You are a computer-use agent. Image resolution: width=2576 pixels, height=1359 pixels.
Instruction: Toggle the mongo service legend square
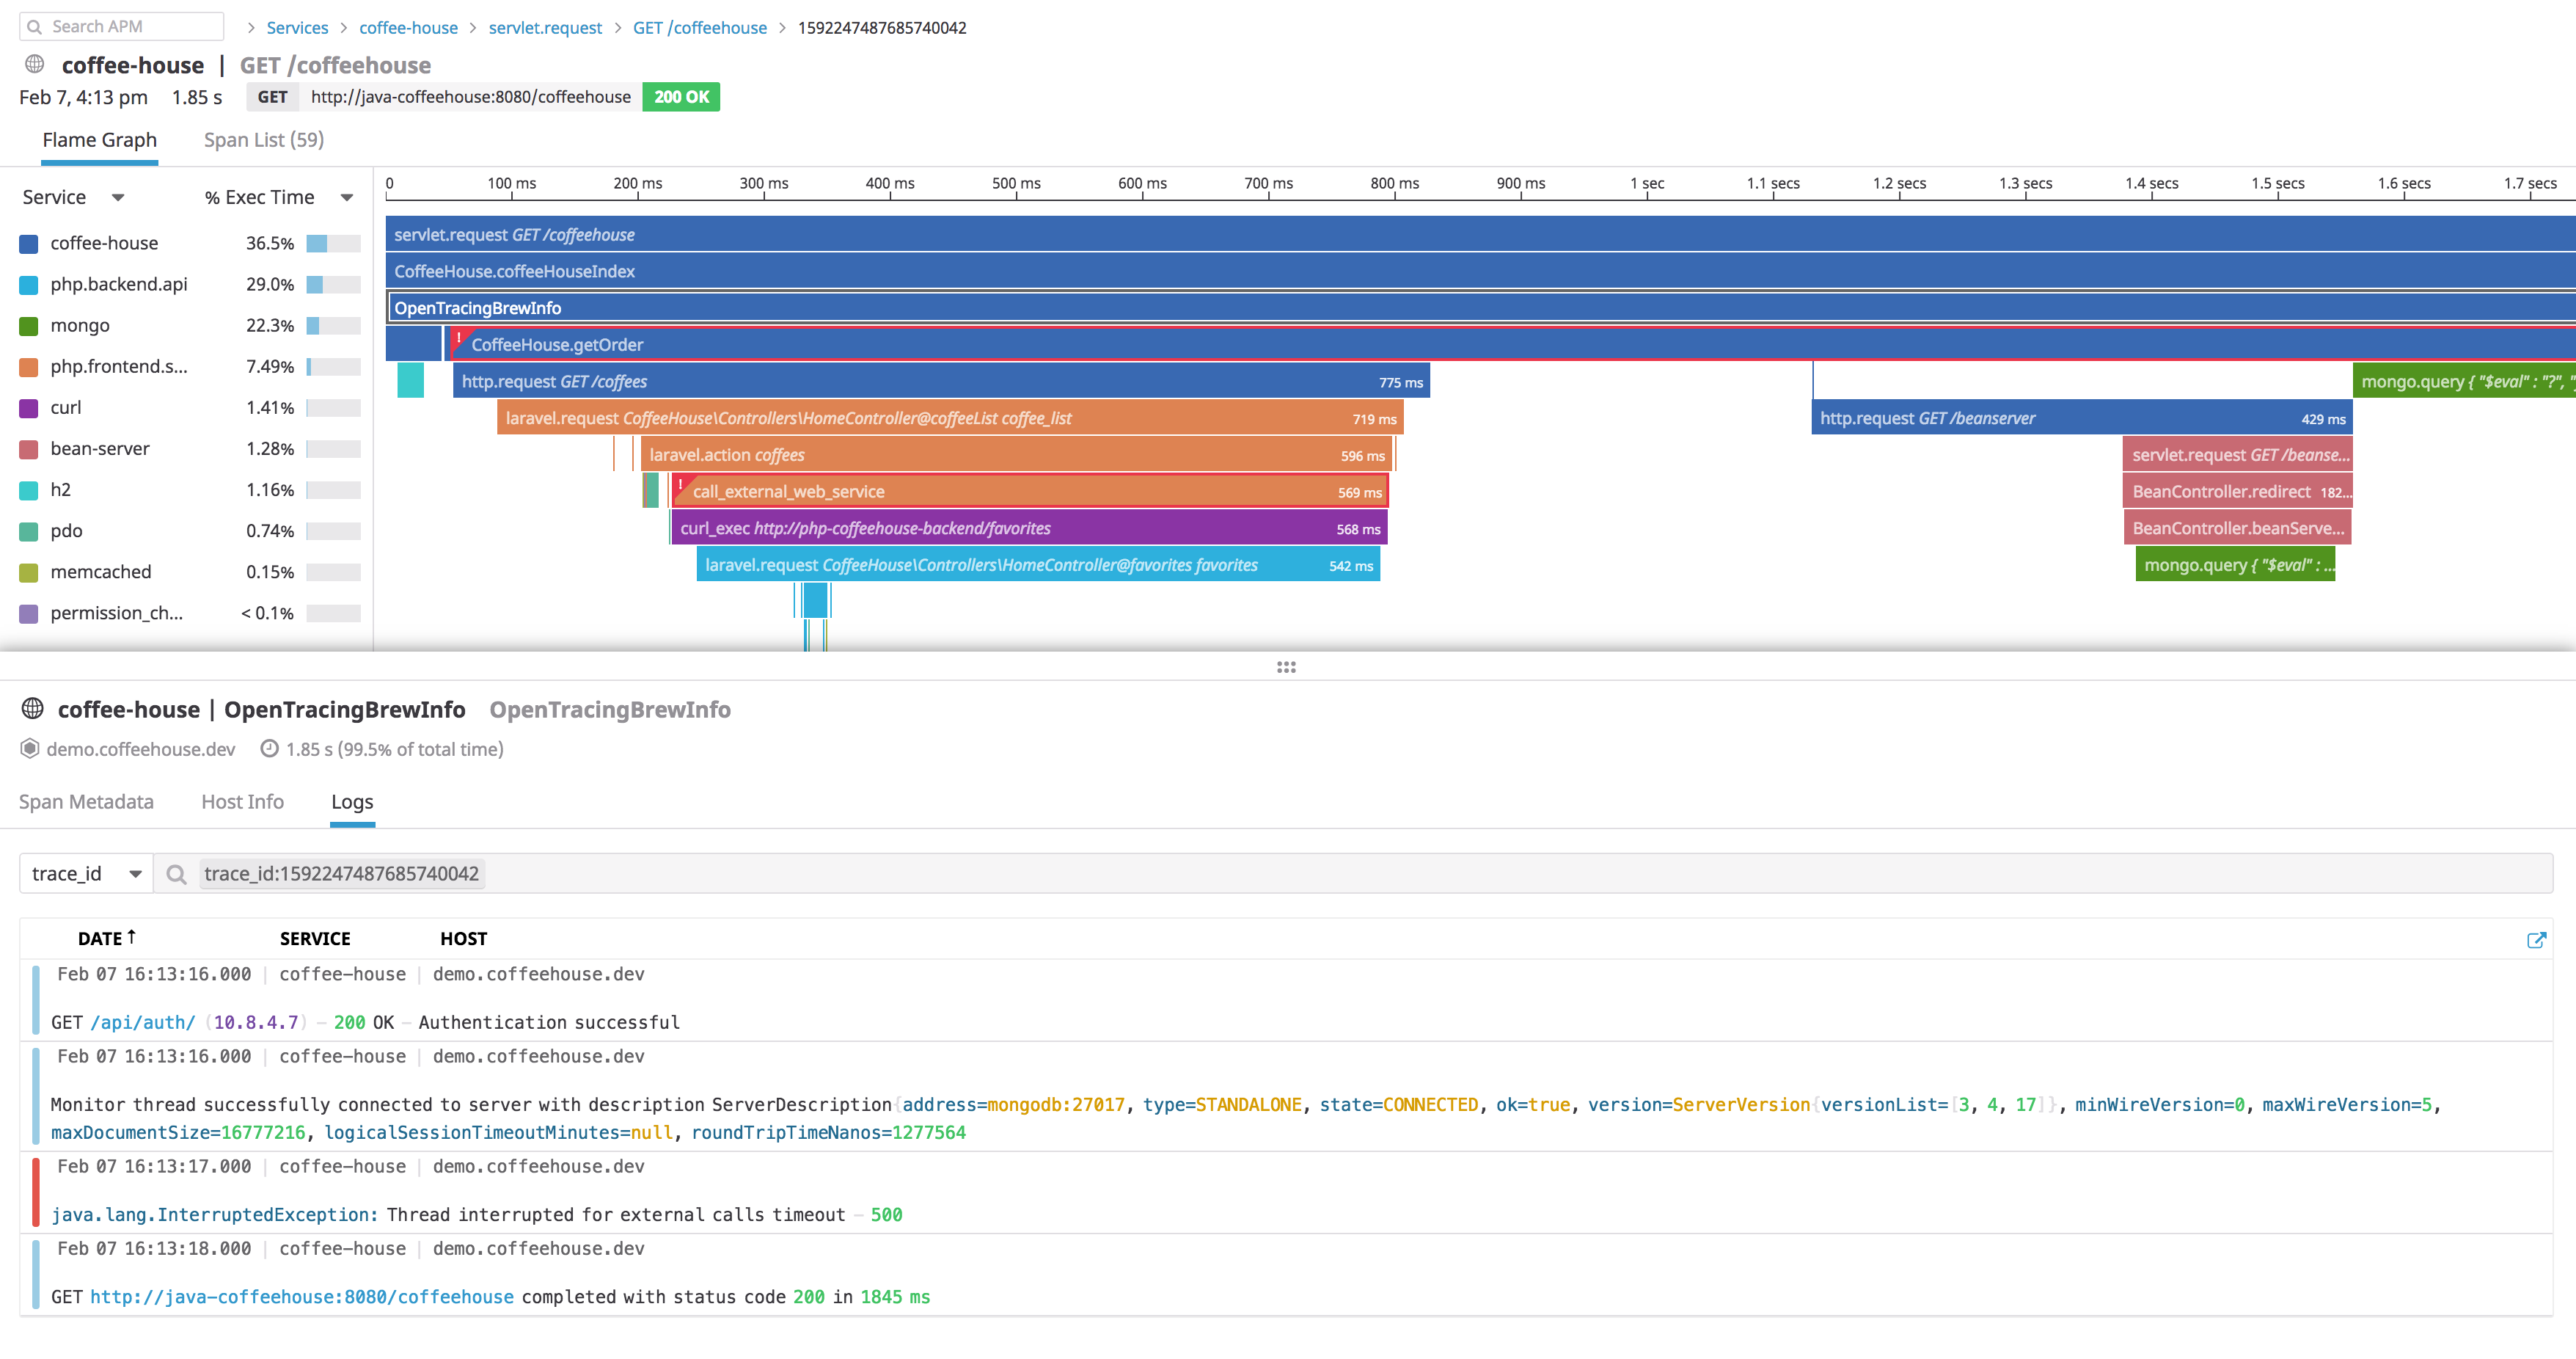click(x=29, y=327)
